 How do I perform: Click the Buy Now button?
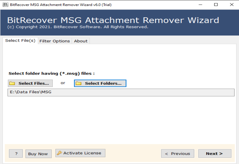(x=39, y=154)
